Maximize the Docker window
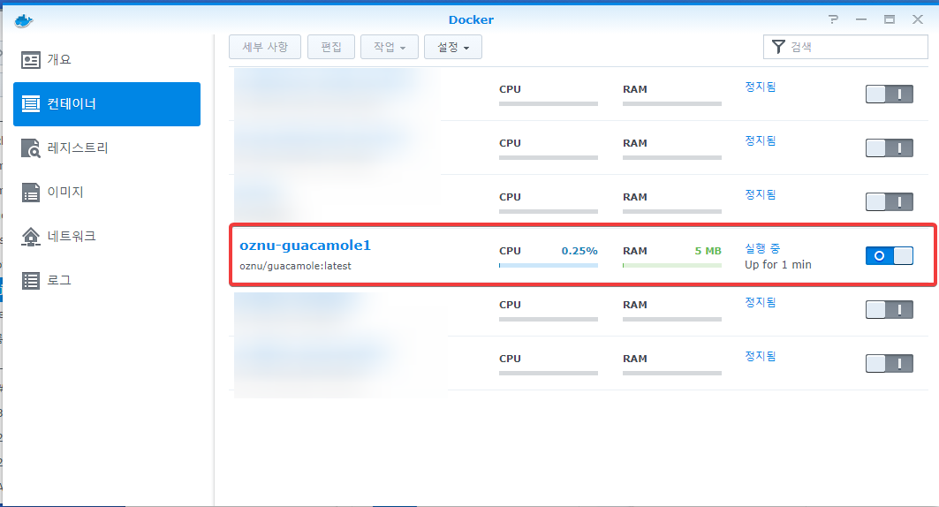The height and width of the screenshot is (507, 939). tap(890, 19)
